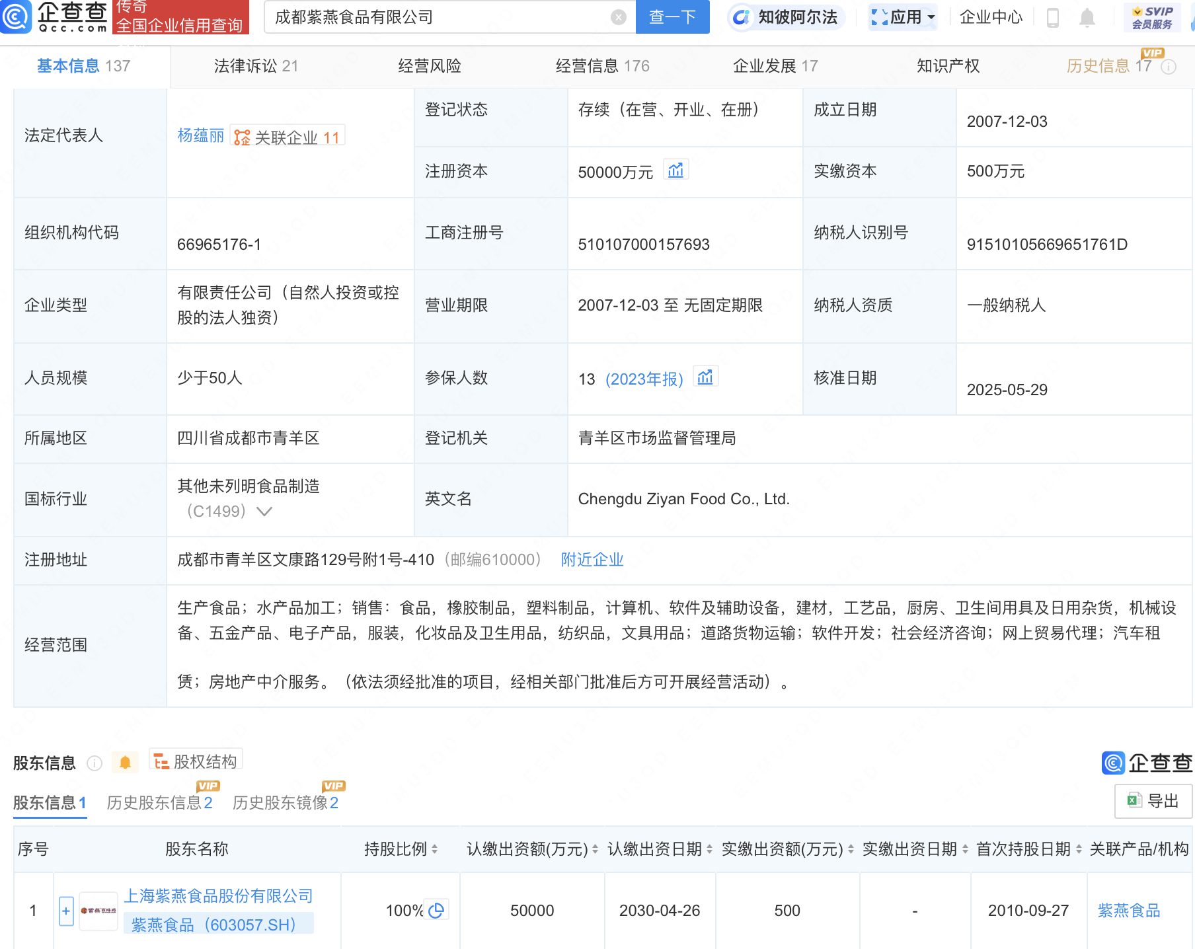Viewport: 1195px width, 949px height.
Task: Sort by 首次持股日期 column
Action: coord(1079,849)
